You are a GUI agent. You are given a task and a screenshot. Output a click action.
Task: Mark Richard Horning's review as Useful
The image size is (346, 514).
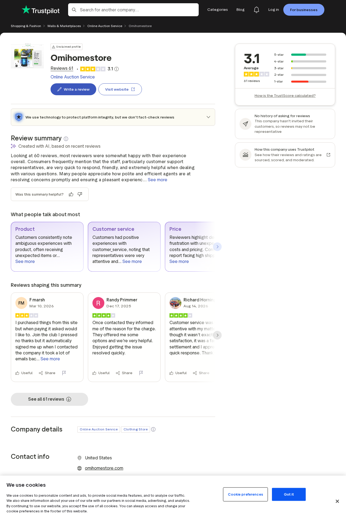(x=178, y=373)
